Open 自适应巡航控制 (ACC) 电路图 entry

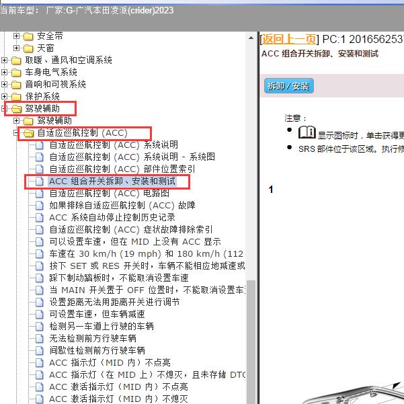coord(110,193)
